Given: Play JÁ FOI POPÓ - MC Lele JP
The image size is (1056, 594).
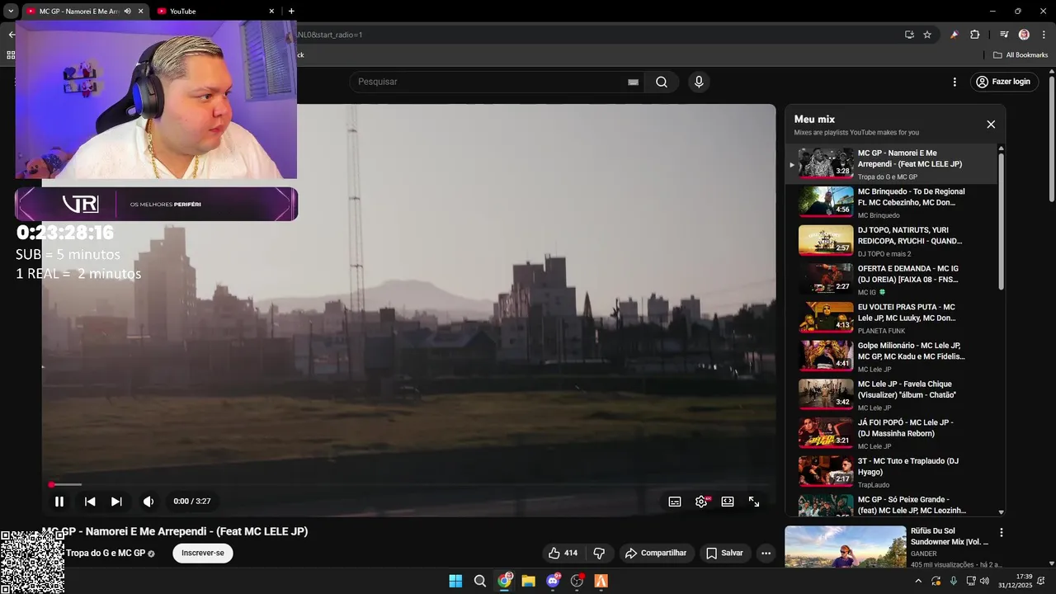Looking at the screenshot, I should click(893, 433).
